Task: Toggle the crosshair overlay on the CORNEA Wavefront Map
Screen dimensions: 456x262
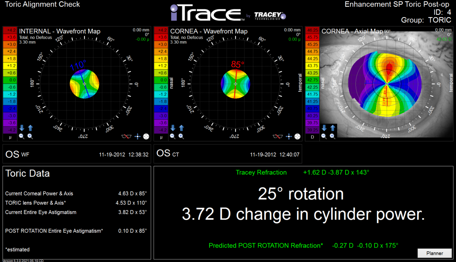Action: coord(289,136)
